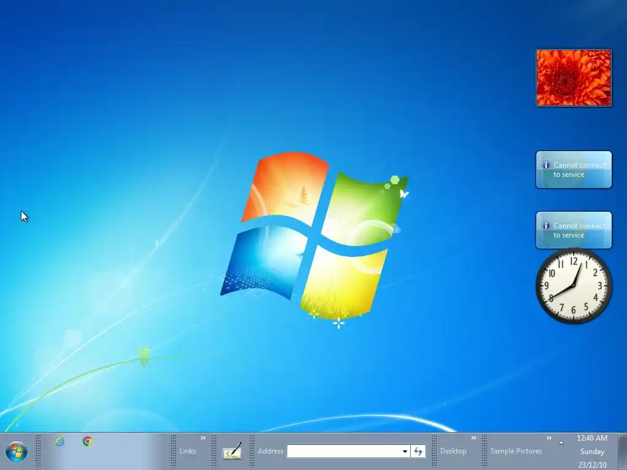Open the Tablet PC Input Panel icon
The width and height of the screenshot is (627, 470).
click(x=232, y=450)
